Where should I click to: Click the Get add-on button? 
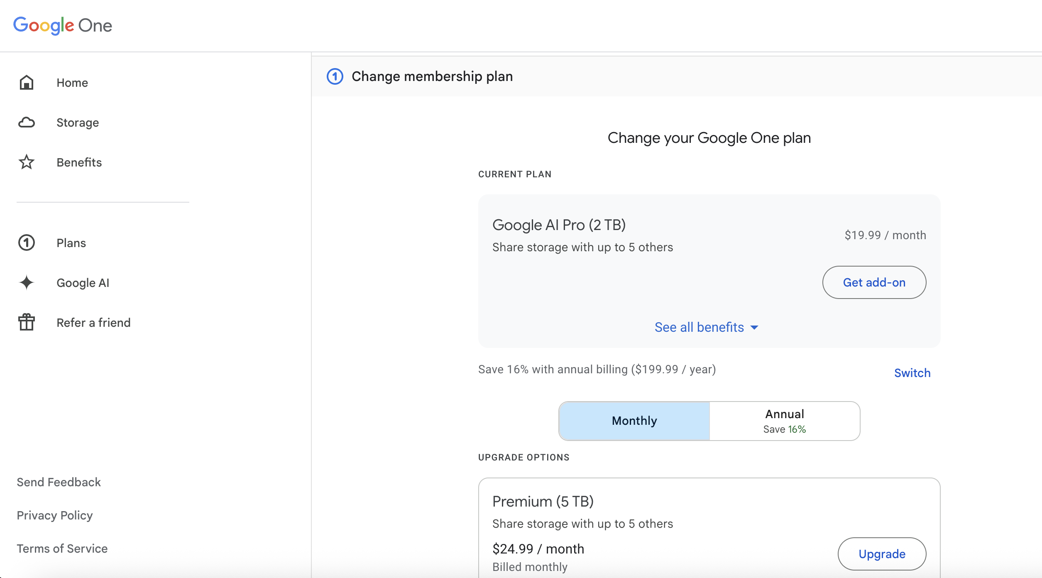pos(874,282)
